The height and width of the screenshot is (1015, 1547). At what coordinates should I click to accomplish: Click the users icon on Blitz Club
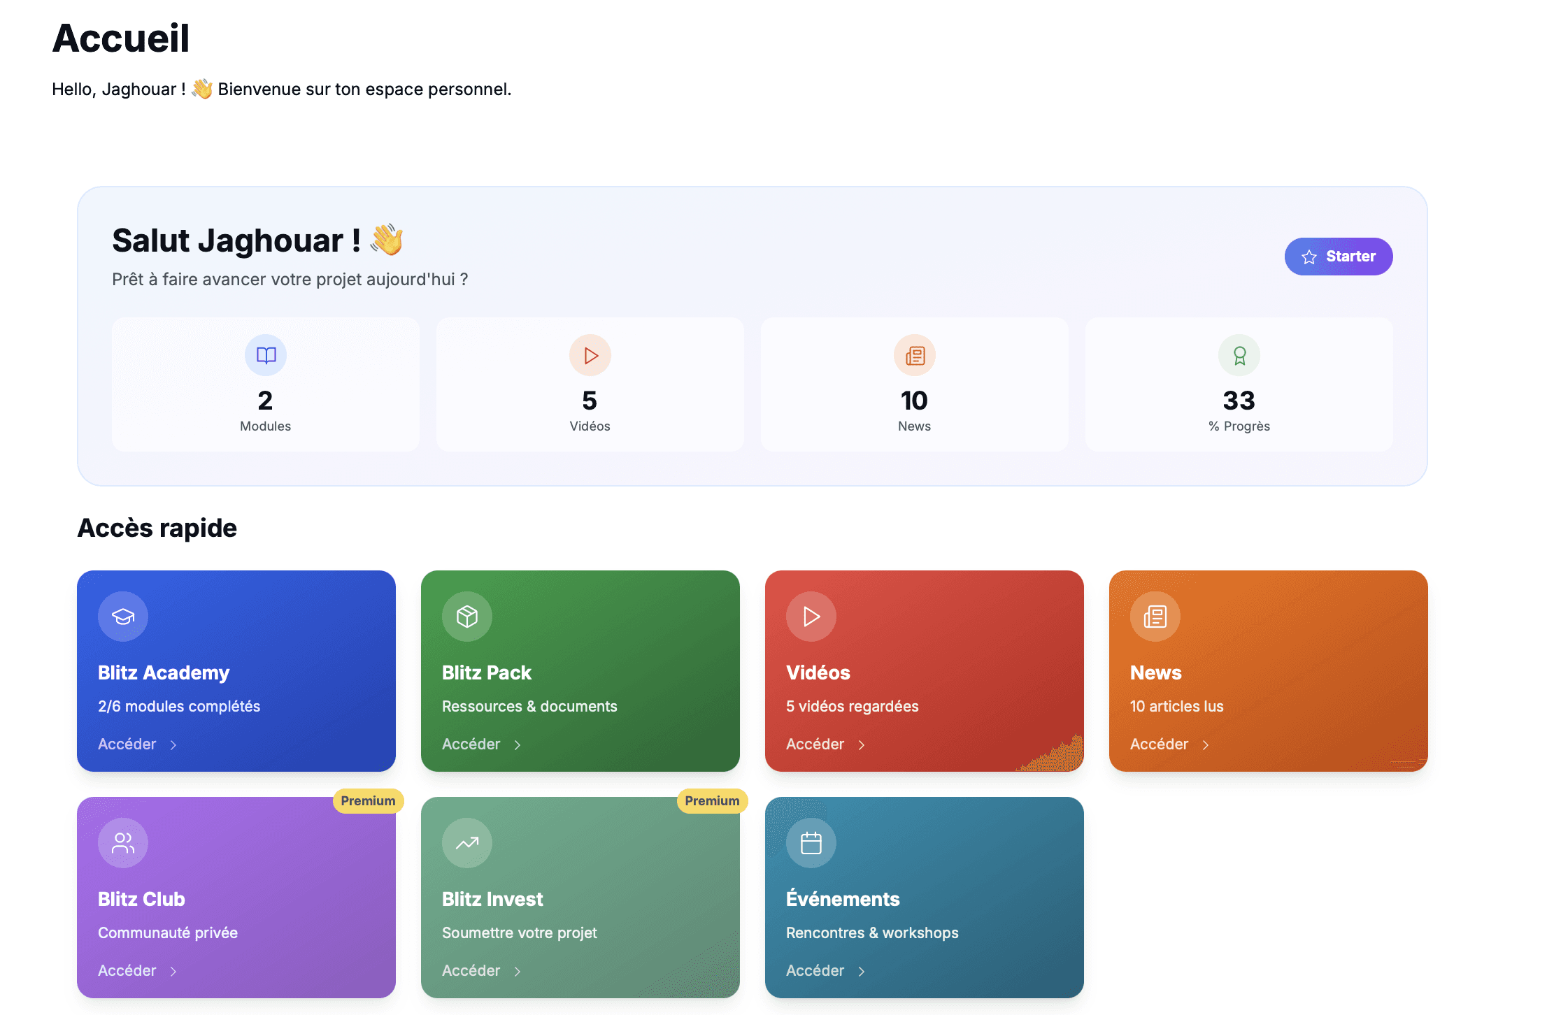[x=123, y=843]
